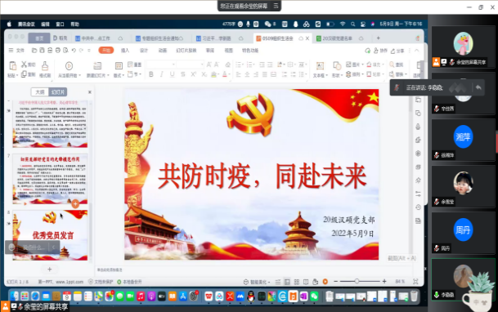Click the zoom slider in status bar

pyautogui.click(x=357, y=281)
